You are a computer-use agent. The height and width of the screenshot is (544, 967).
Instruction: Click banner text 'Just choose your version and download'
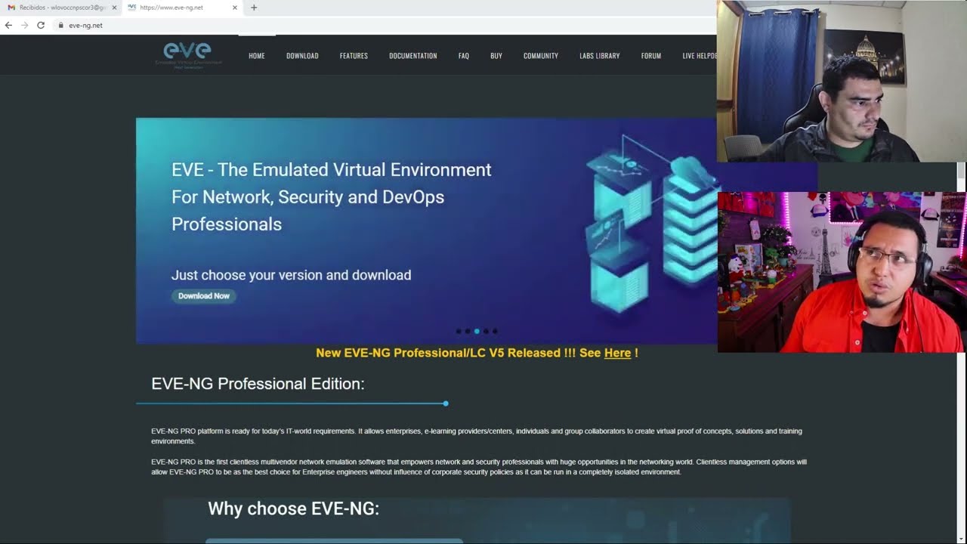(x=291, y=275)
